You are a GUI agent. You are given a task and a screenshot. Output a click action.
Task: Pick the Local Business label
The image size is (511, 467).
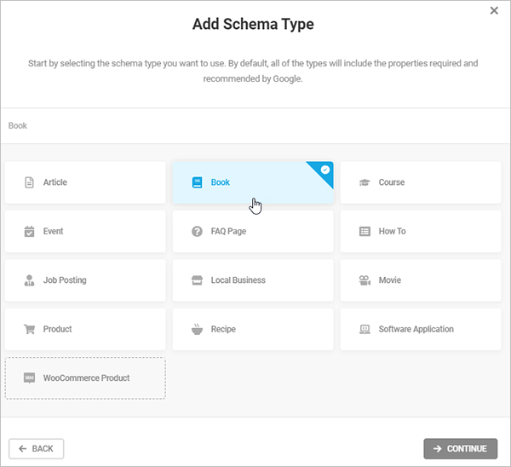pyautogui.click(x=238, y=280)
